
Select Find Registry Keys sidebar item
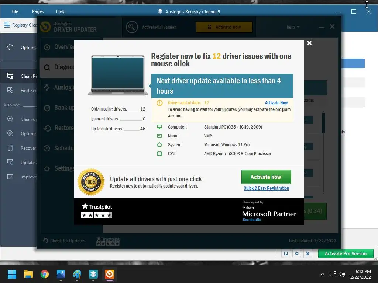pos(19,91)
